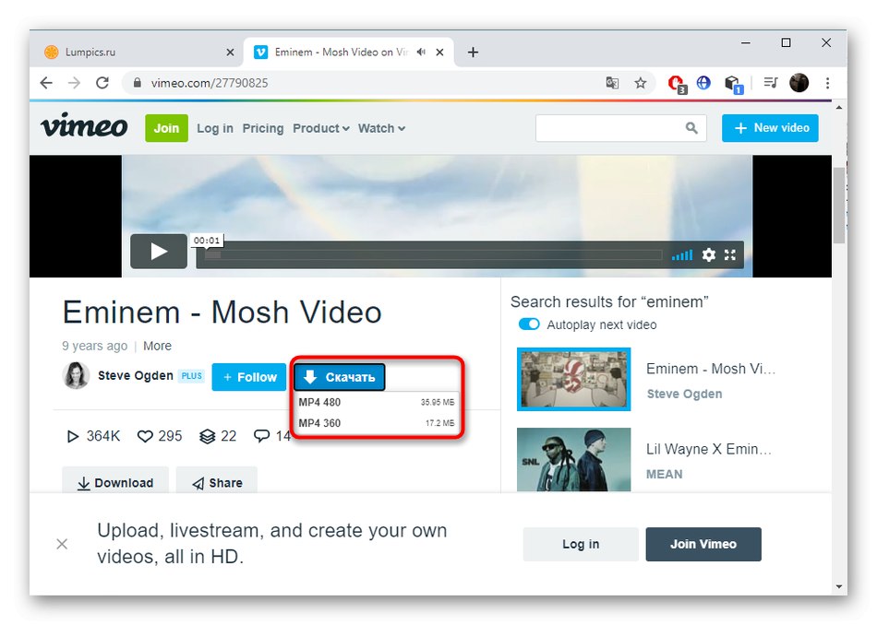Bookmark this page with the star
This screenshot has height=625, width=877.
pos(641,83)
